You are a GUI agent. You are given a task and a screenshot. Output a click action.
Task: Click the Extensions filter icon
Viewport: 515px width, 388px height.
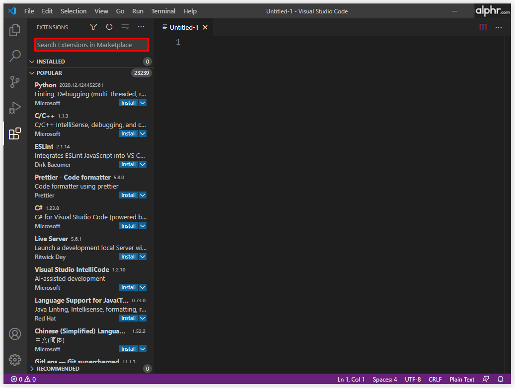point(93,27)
